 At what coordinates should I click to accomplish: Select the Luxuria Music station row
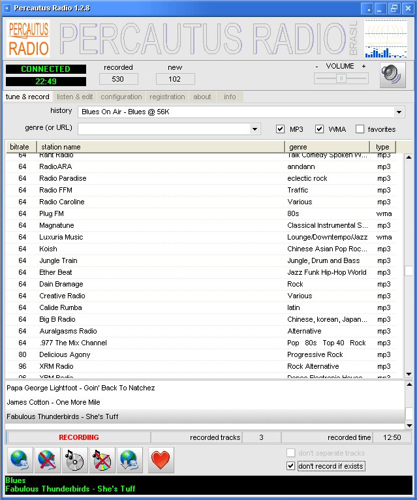coord(202,237)
